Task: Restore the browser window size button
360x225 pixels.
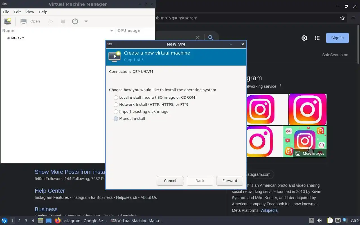Action: click(346, 6)
